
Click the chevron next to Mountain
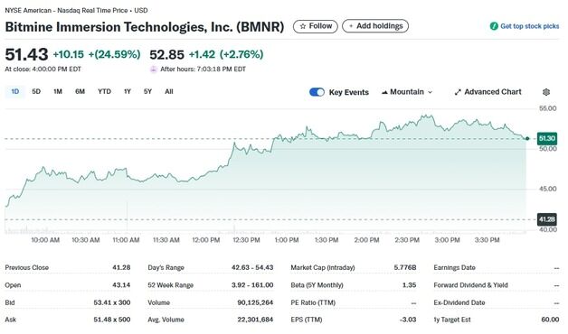tap(430, 92)
